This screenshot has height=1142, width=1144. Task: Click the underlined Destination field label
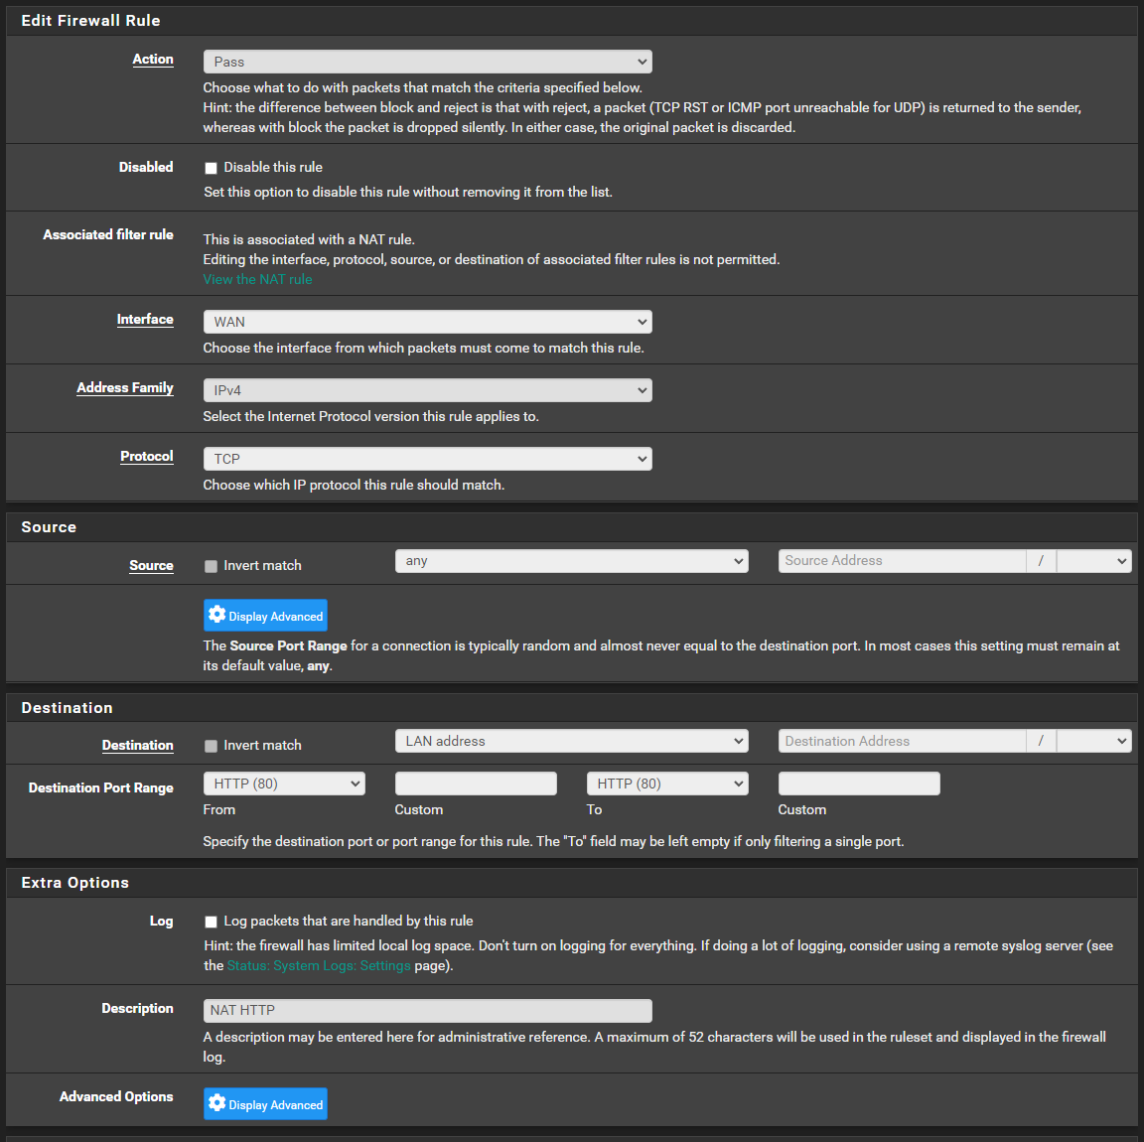138,745
